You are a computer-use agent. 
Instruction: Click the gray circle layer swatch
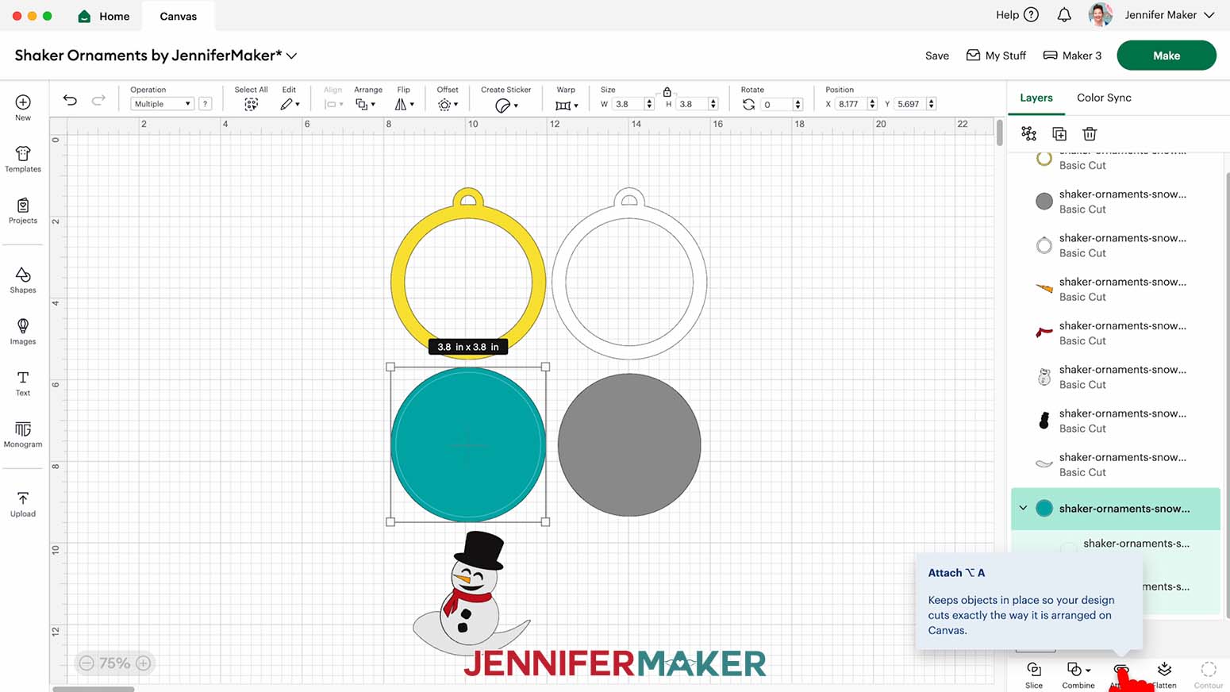tap(1044, 201)
